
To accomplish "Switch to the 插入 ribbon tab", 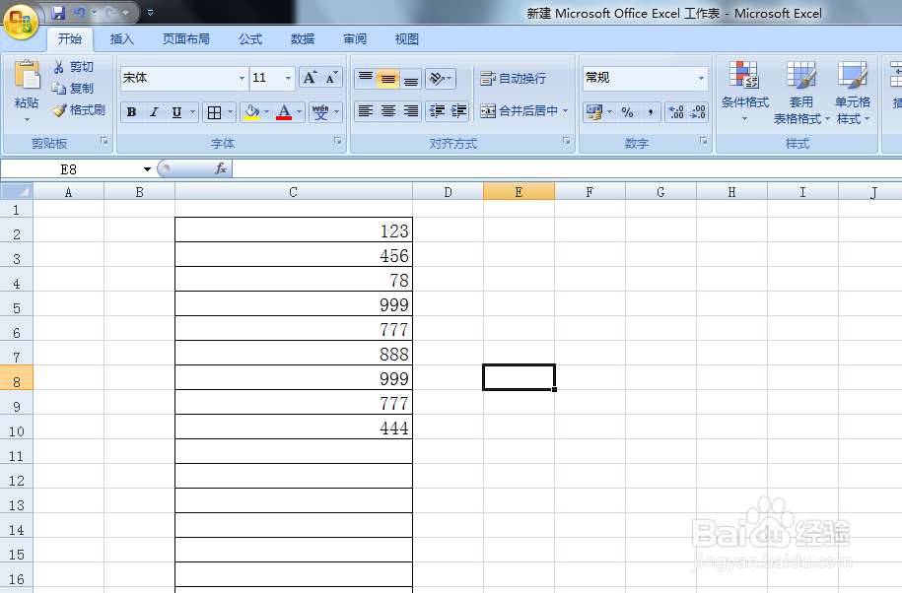I will click(x=120, y=39).
